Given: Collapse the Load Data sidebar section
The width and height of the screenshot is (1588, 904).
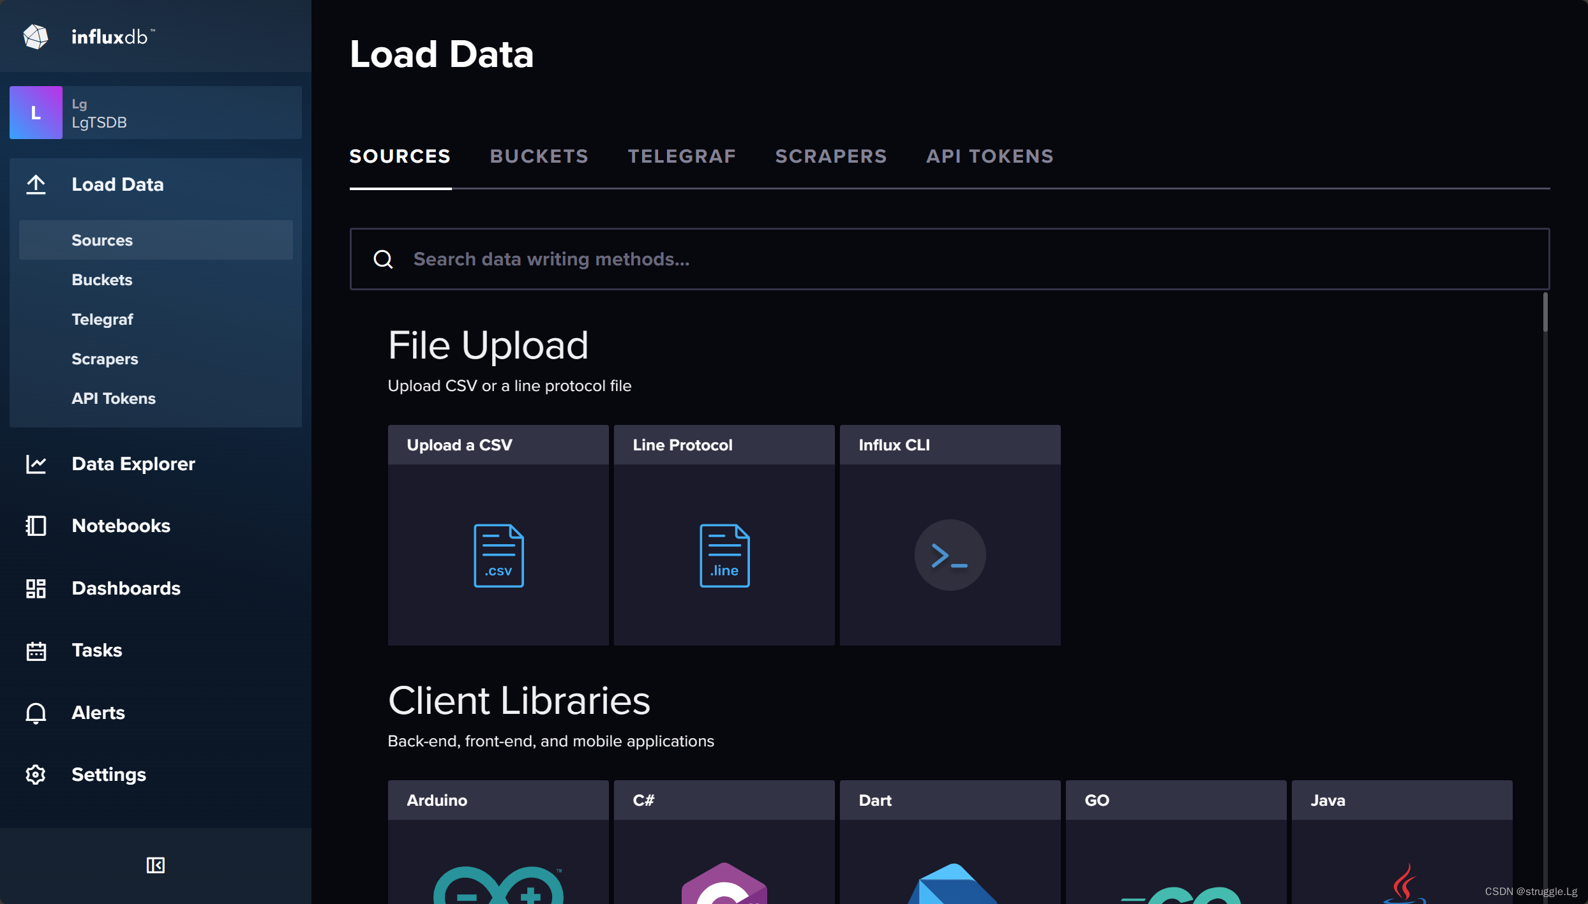Looking at the screenshot, I should point(117,185).
